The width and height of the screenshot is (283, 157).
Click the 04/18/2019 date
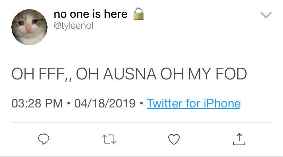(x=105, y=103)
